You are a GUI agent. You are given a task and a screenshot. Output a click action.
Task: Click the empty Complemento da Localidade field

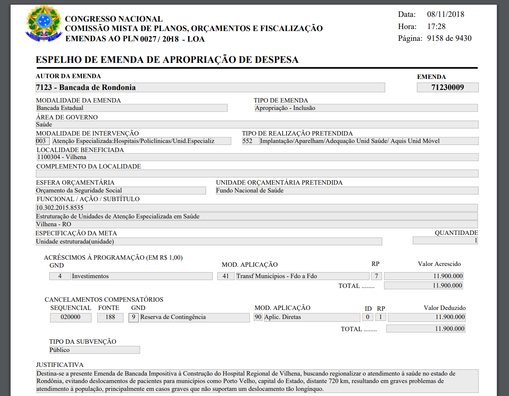pyautogui.click(x=257, y=174)
